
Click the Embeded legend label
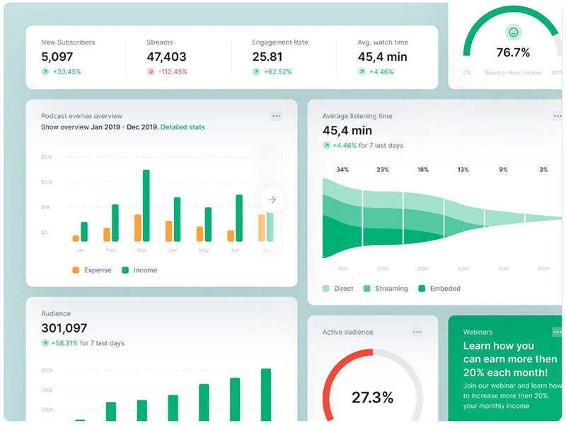point(445,289)
